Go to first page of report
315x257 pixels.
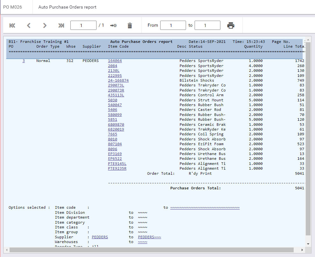(12, 25)
